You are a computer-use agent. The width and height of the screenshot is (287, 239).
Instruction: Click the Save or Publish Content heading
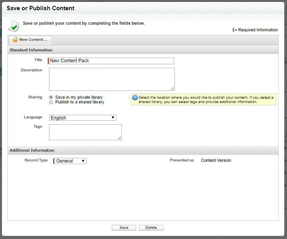[40, 8]
